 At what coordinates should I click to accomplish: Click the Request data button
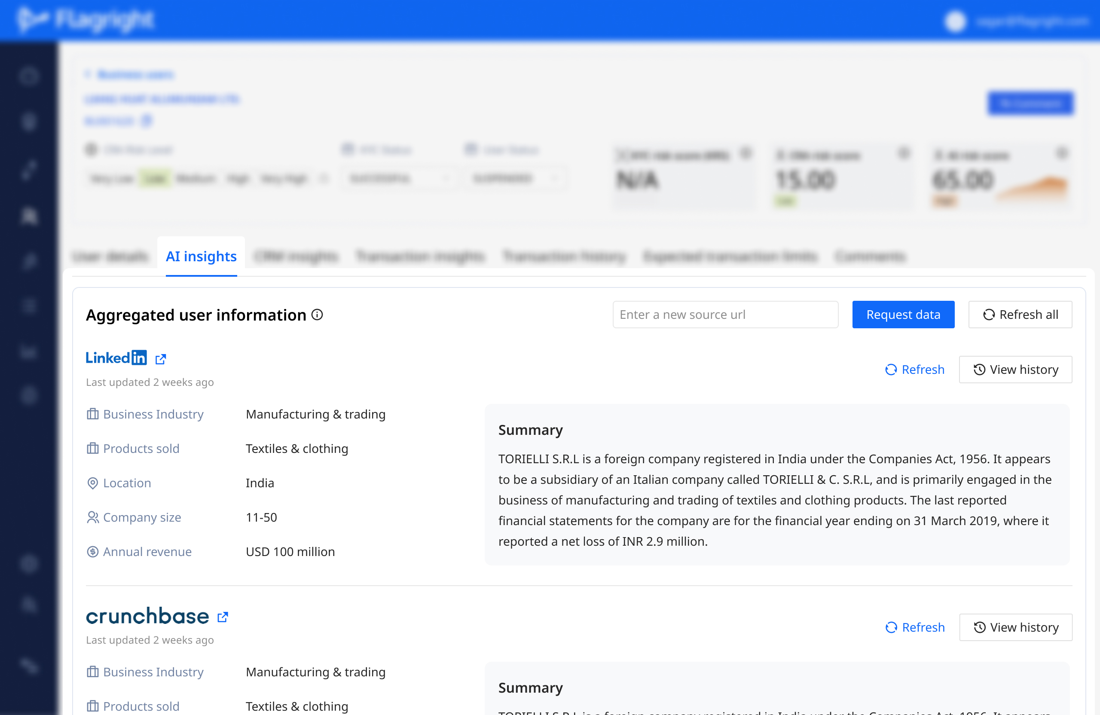(903, 314)
